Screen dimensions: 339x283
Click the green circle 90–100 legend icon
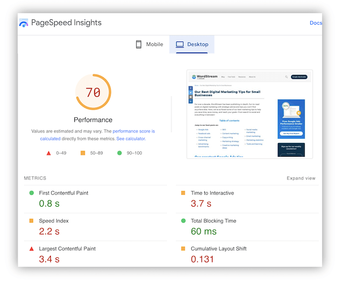[x=120, y=153]
